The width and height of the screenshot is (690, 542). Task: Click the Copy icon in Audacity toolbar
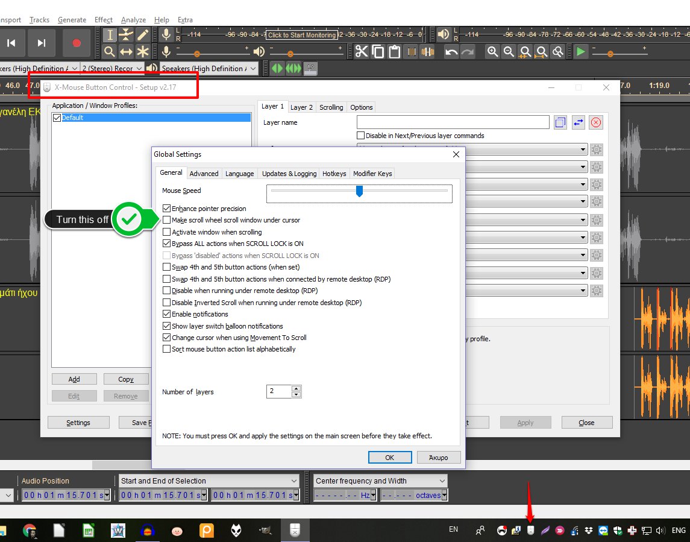378,51
